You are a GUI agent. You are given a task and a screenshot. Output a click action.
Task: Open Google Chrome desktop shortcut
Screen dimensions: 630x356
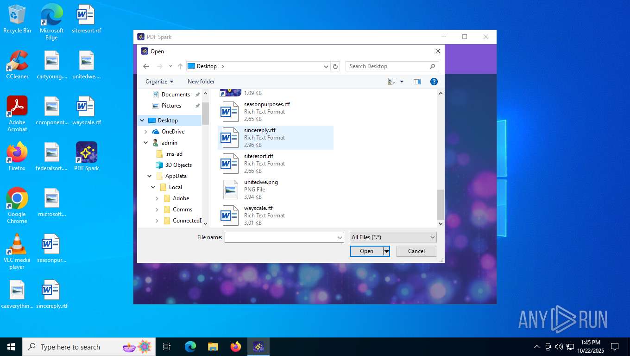click(17, 206)
